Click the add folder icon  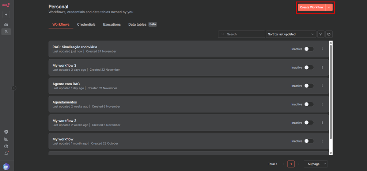tap(329, 34)
